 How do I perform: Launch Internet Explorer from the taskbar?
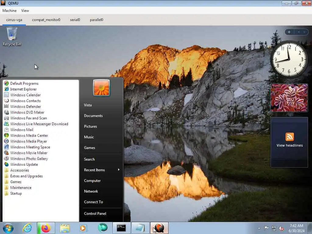coord(27,228)
